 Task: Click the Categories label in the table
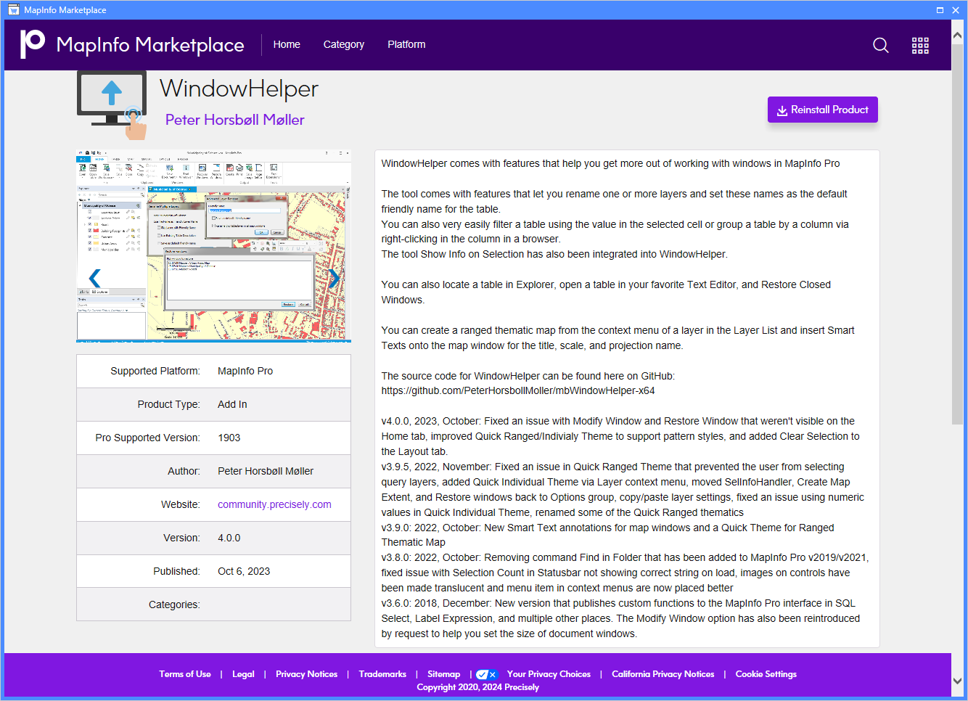pyautogui.click(x=174, y=604)
